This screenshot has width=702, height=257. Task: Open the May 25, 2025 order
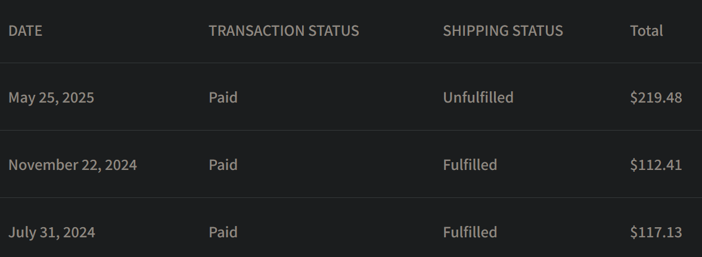pos(51,98)
